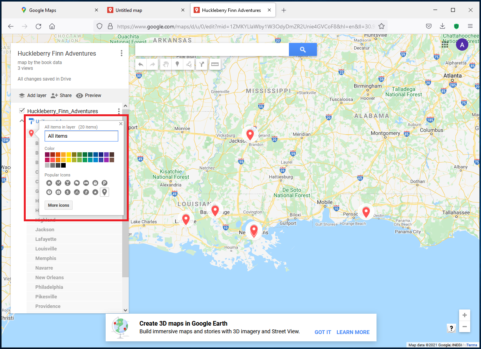Select the Add marker tool
Screen dimensions: 481x349
tap(177, 64)
